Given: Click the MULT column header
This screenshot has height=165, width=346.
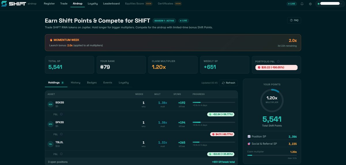Looking at the screenshot, I should (x=157, y=94).
